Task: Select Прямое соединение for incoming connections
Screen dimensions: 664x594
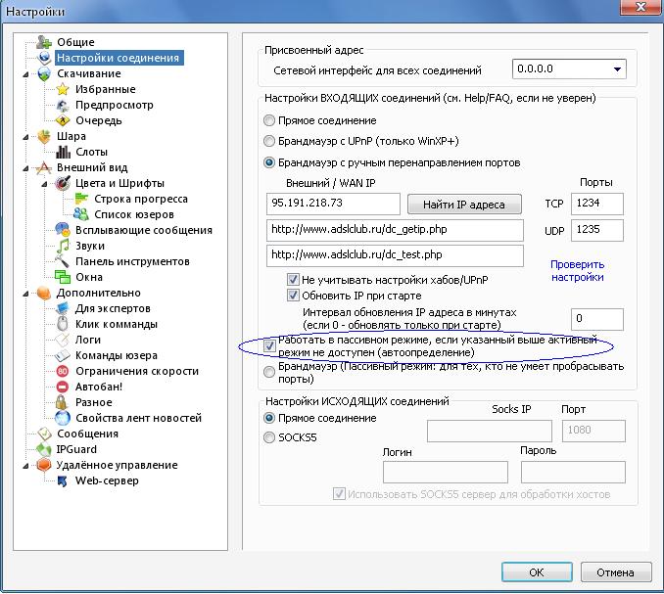Action: pyautogui.click(x=269, y=120)
